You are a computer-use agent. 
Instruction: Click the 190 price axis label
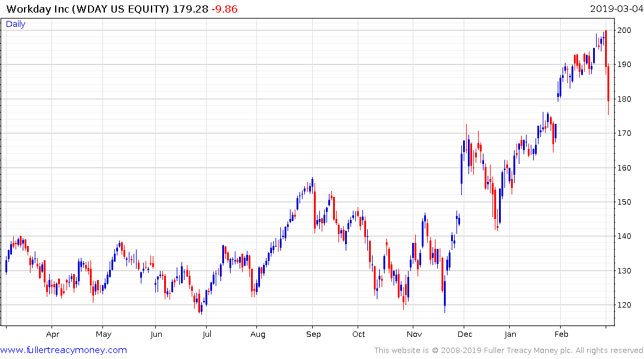click(624, 65)
